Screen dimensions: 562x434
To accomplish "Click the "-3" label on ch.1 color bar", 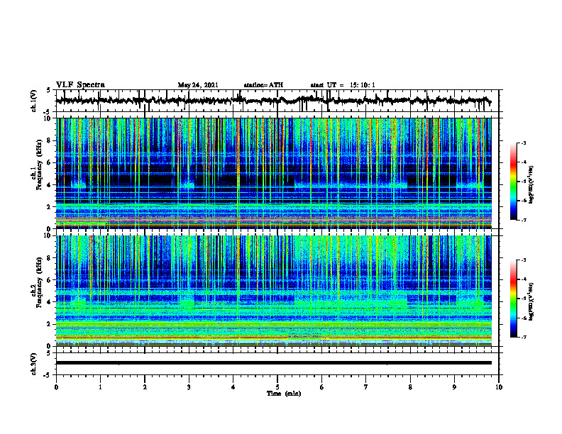I will 523,143.
